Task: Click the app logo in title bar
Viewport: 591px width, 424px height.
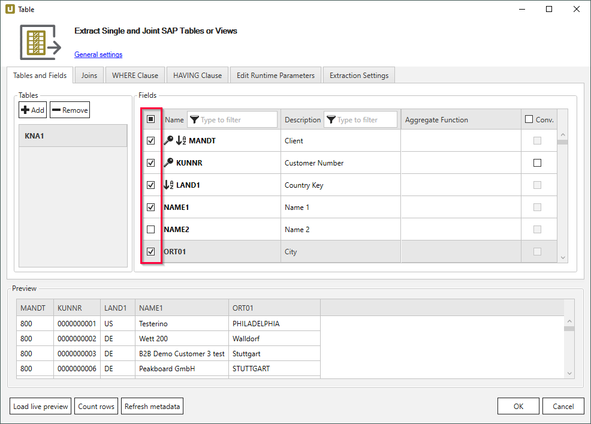Action: point(10,9)
